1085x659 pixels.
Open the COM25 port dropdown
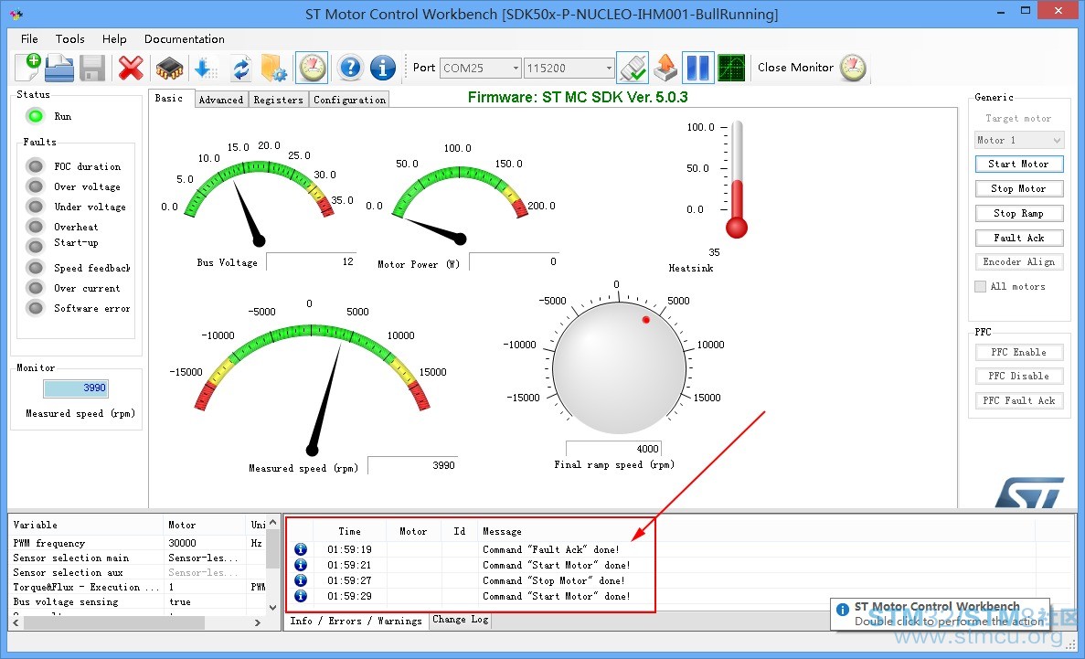tap(516, 68)
